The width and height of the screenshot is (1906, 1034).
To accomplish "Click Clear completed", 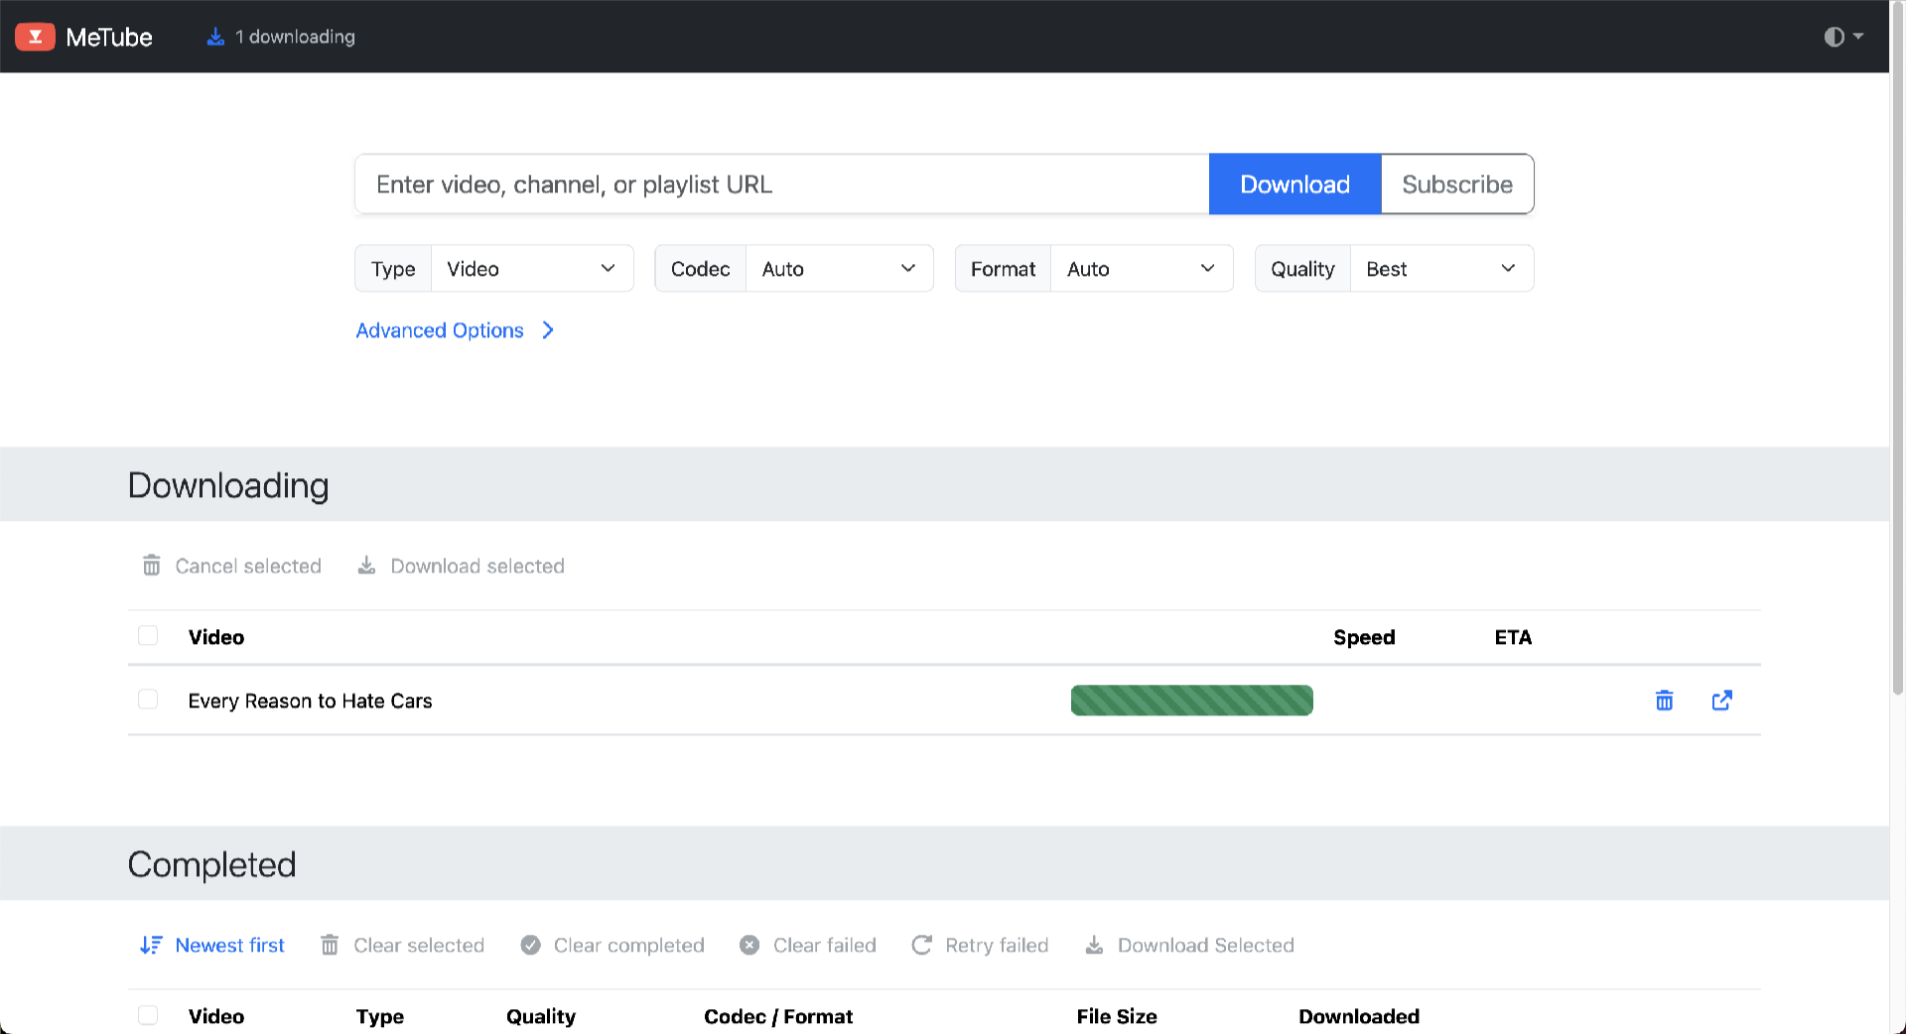I will click(613, 945).
